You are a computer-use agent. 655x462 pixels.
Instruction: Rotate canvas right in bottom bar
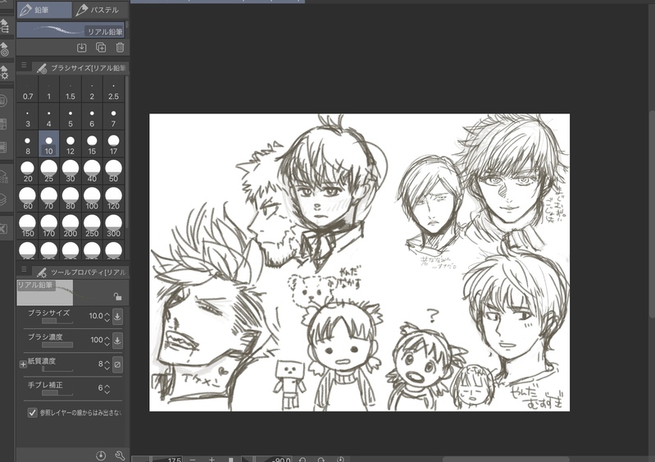click(321, 459)
